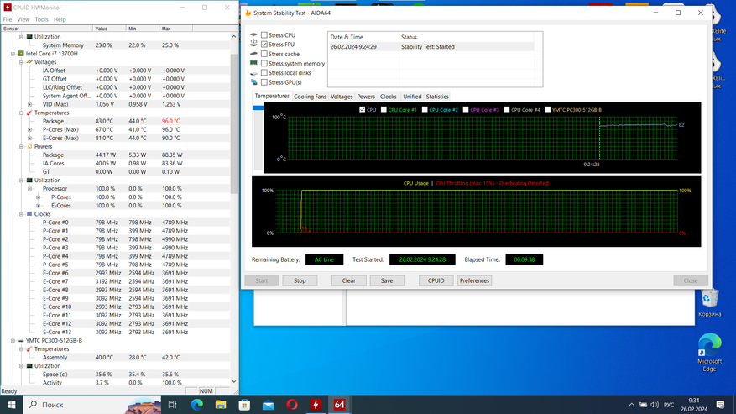Expand the VID (Max) tree node

[30, 104]
